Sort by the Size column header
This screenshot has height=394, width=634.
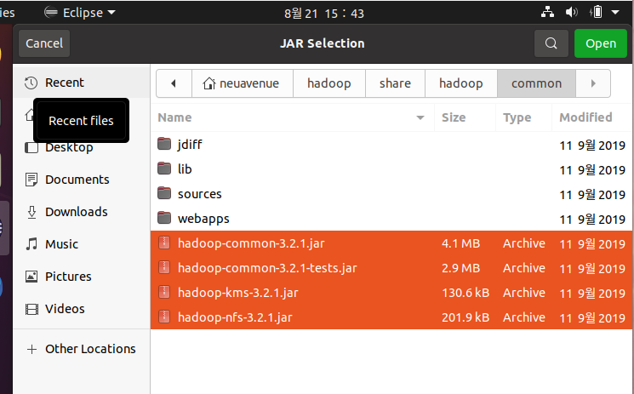[x=465, y=117]
